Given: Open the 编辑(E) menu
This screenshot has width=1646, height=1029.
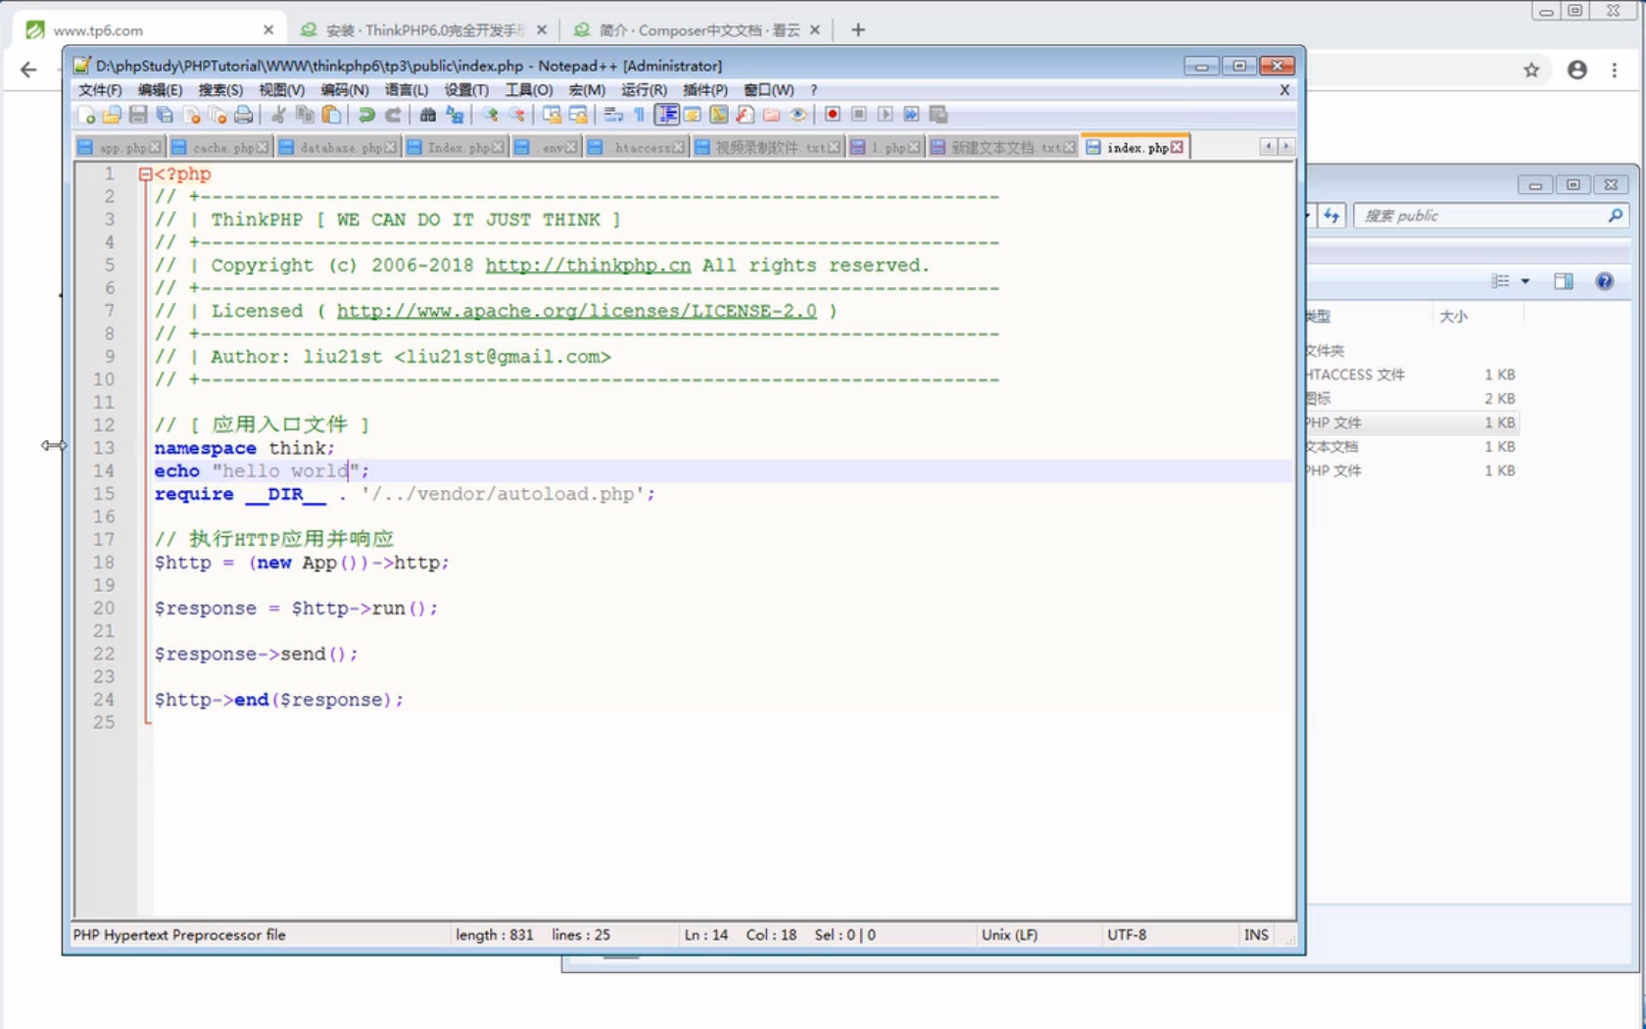Looking at the screenshot, I should click(x=160, y=89).
